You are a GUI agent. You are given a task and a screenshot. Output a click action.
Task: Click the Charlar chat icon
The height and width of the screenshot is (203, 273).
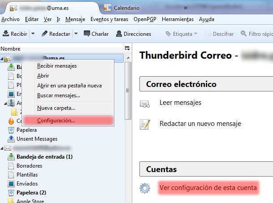[87, 34]
